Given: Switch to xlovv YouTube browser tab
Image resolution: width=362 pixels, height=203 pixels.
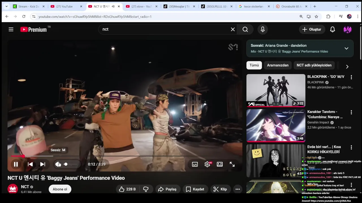Looking at the screenshot, I should 141,6.
